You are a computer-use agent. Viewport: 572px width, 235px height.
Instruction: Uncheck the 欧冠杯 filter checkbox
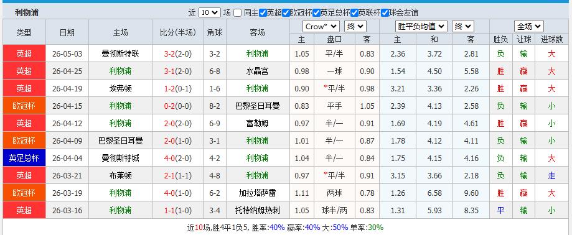(x=286, y=13)
